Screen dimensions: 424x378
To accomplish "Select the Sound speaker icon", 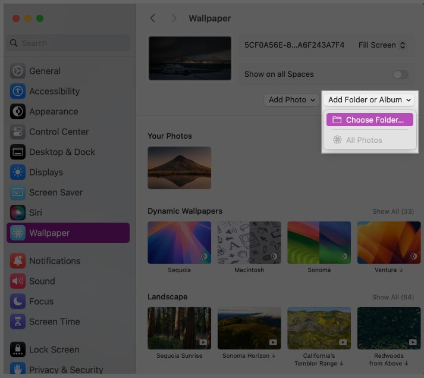I will pyautogui.click(x=18, y=281).
